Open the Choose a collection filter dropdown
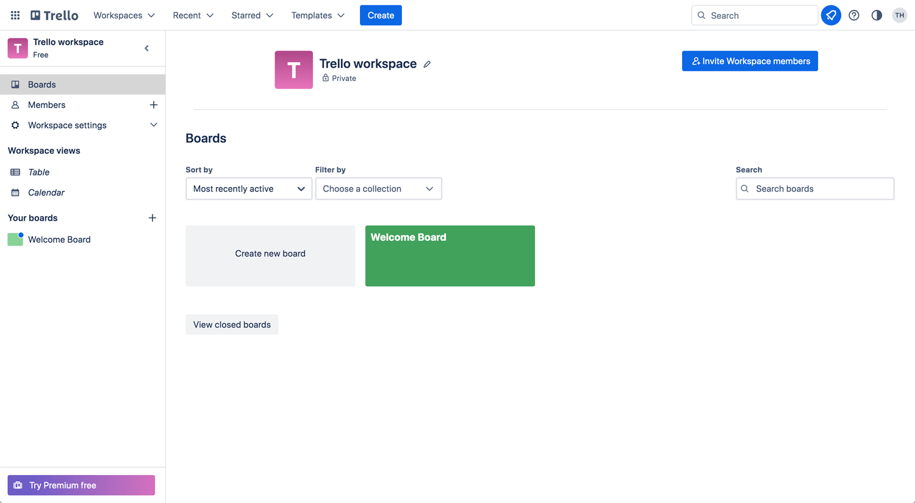Image resolution: width=915 pixels, height=503 pixels. (378, 188)
